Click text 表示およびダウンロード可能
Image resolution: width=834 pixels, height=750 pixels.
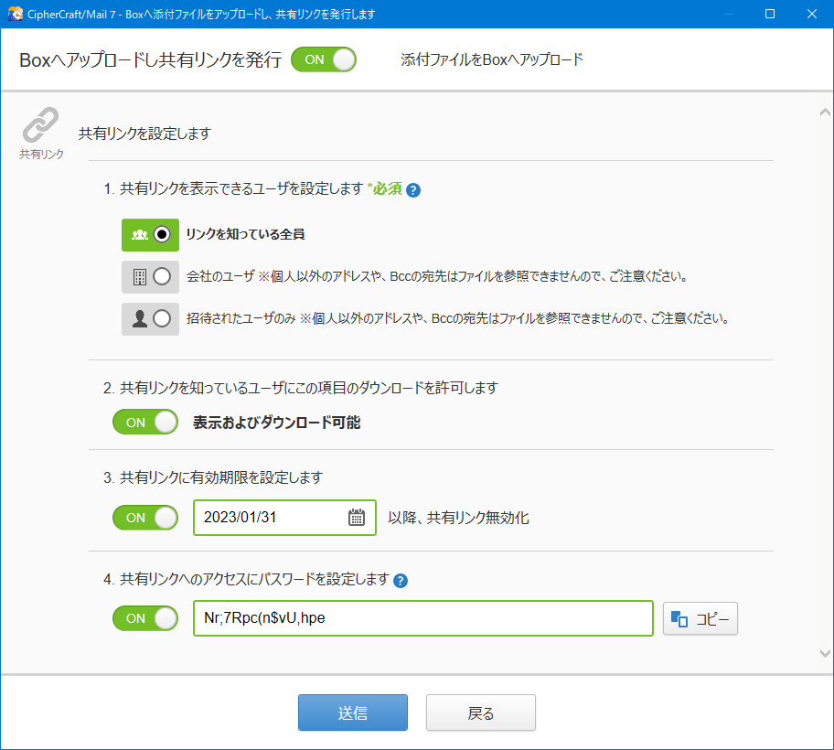276,423
